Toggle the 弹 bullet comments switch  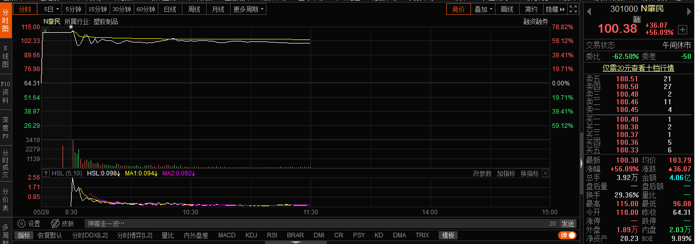coord(567,235)
